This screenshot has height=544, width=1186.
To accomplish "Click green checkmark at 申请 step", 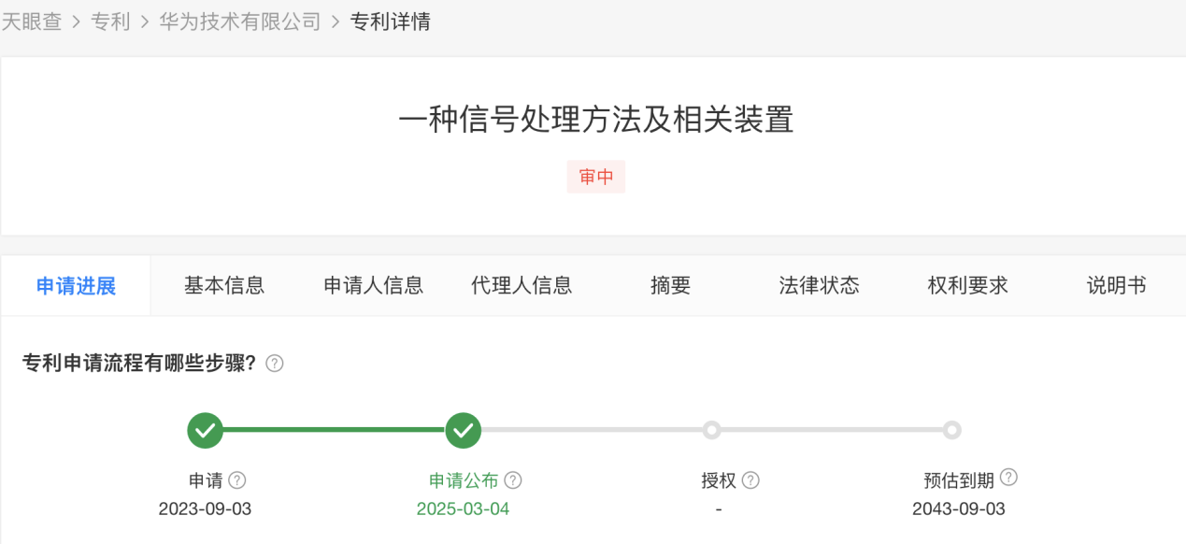I will [x=206, y=431].
